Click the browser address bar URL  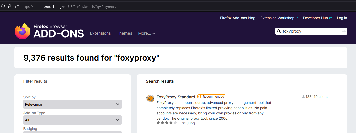point(69,7)
